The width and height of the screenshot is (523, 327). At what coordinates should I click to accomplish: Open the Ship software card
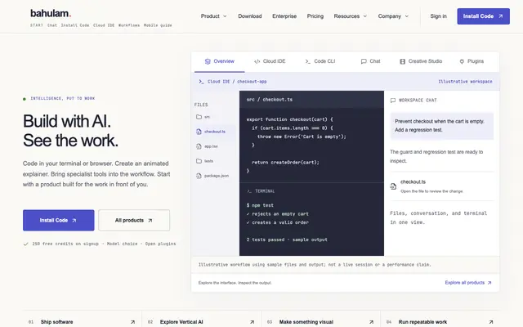[82, 321]
